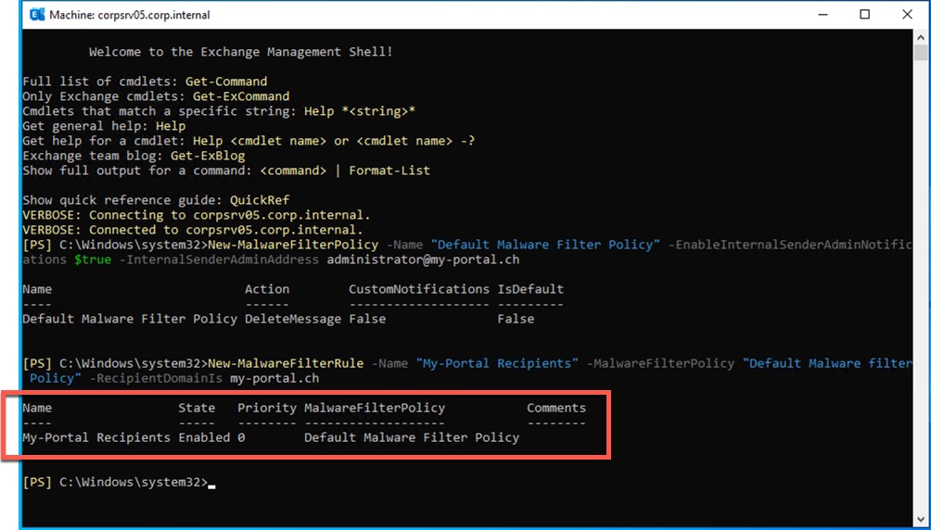The image size is (931, 530).
Task: Click the MalwareFilterPolicy column header
Action: point(375,408)
